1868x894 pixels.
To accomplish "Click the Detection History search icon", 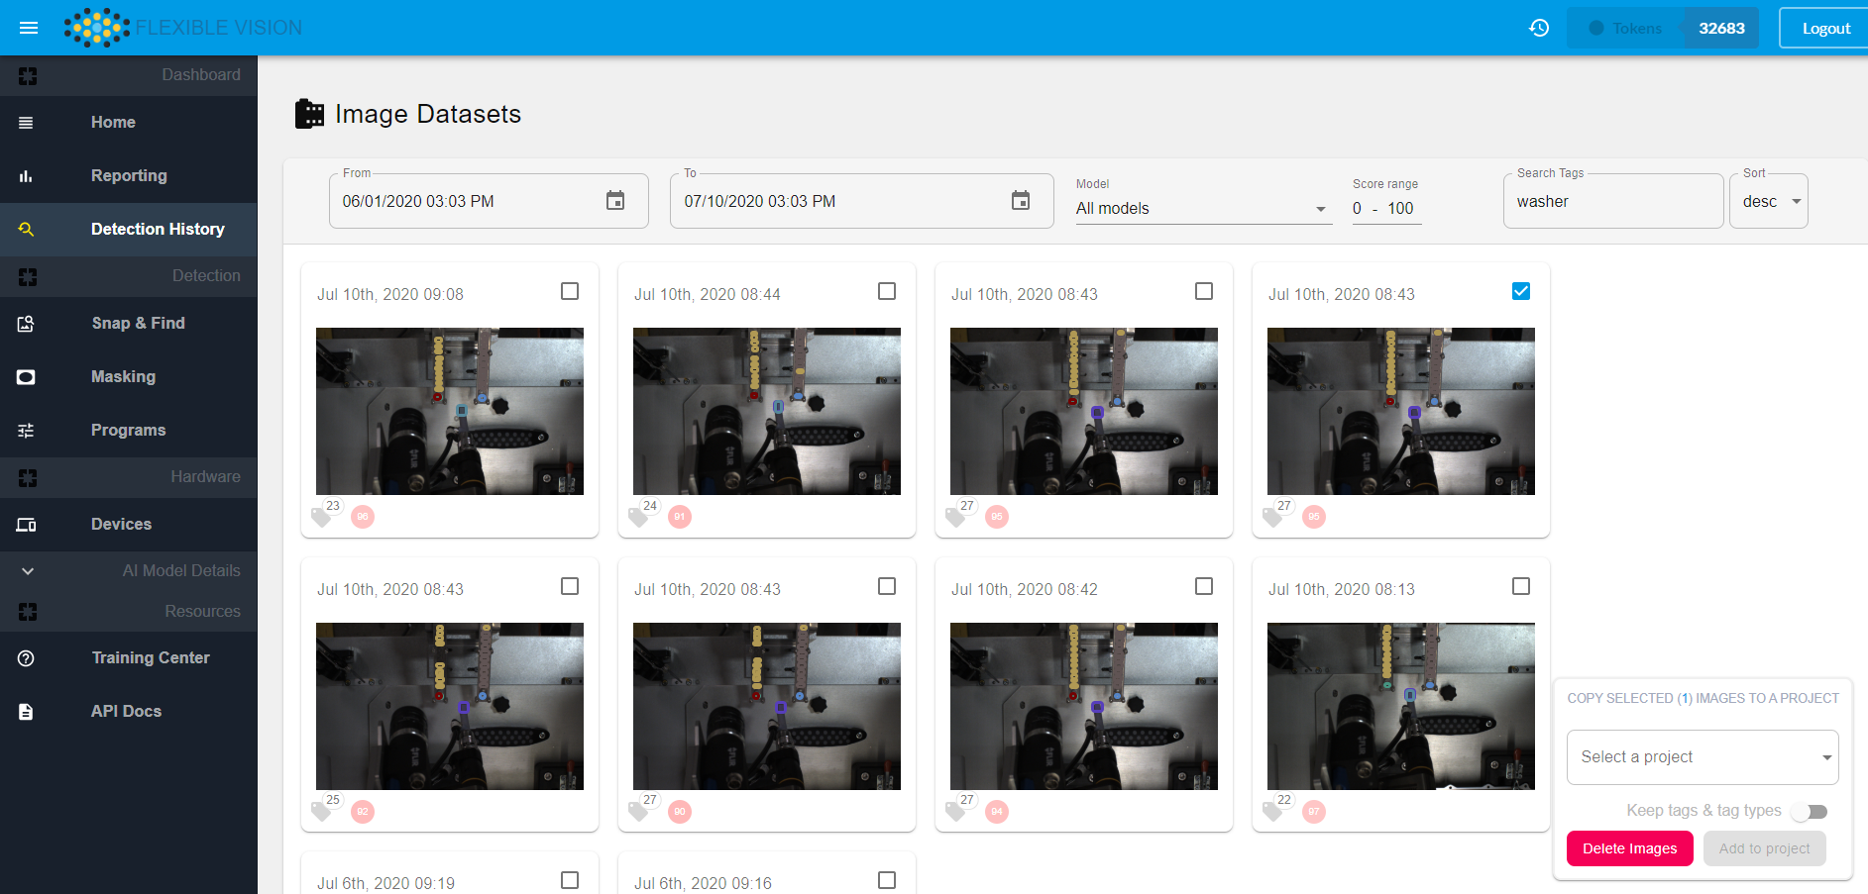I will coord(26,230).
